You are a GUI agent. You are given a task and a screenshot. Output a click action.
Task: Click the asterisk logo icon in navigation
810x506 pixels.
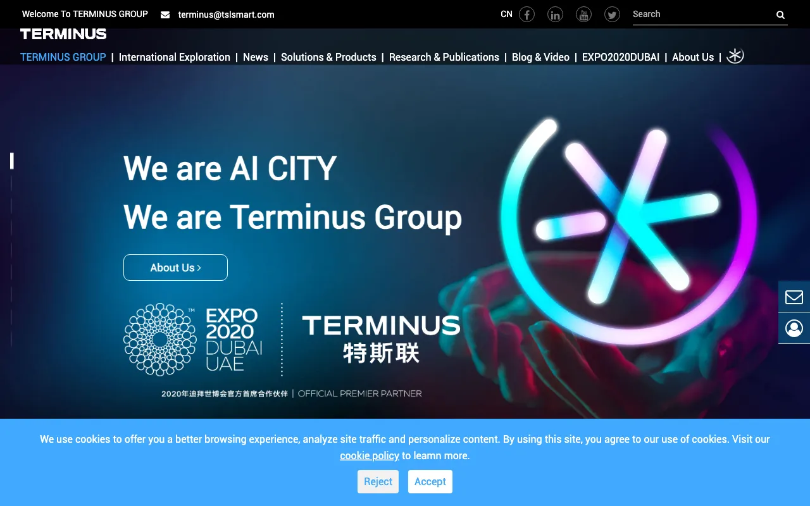click(x=735, y=56)
